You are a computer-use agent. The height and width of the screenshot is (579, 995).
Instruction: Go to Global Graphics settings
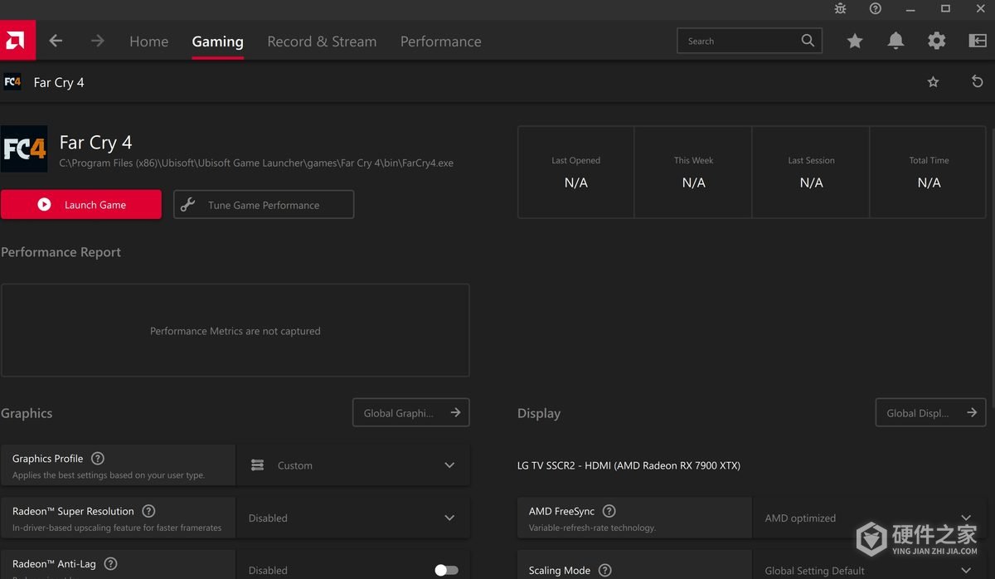pyautogui.click(x=411, y=413)
